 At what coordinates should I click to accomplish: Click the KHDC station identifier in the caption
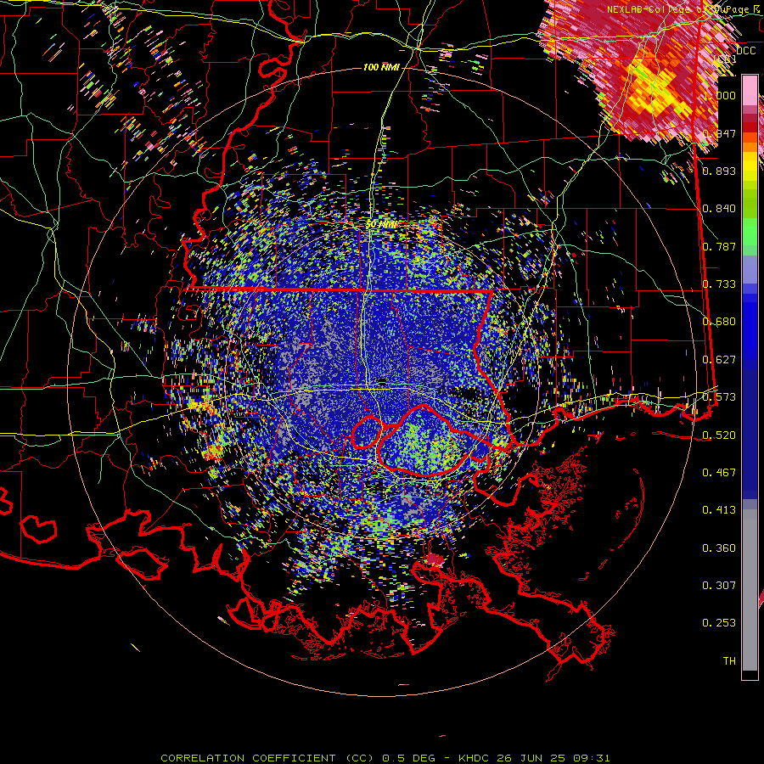475,758
